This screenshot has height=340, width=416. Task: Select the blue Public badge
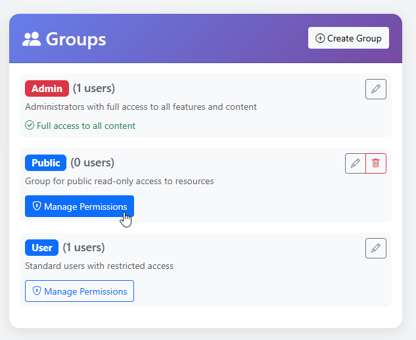coord(46,162)
